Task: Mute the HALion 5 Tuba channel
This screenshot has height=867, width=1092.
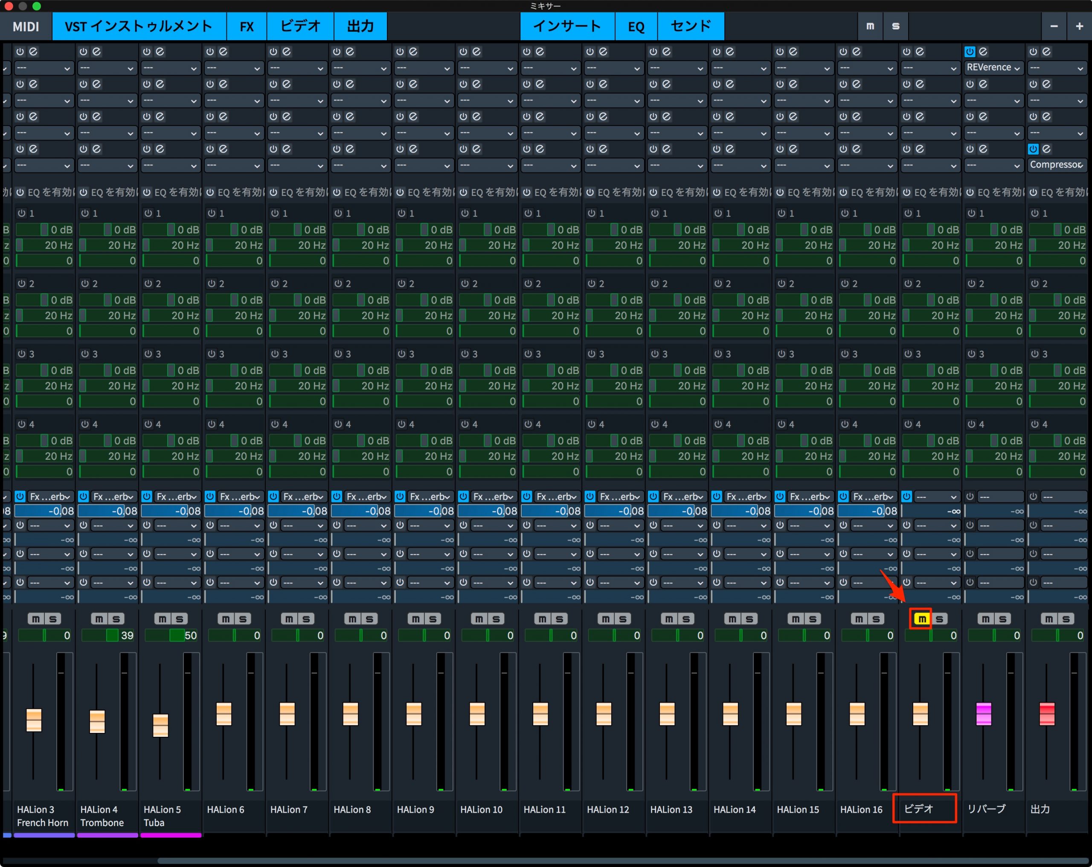Action: (x=162, y=619)
